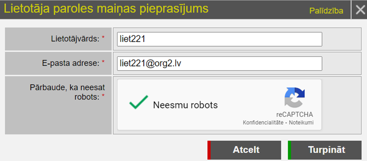Click into the Lietotājvārds input field
This screenshot has width=367, height=161.
click(219, 39)
